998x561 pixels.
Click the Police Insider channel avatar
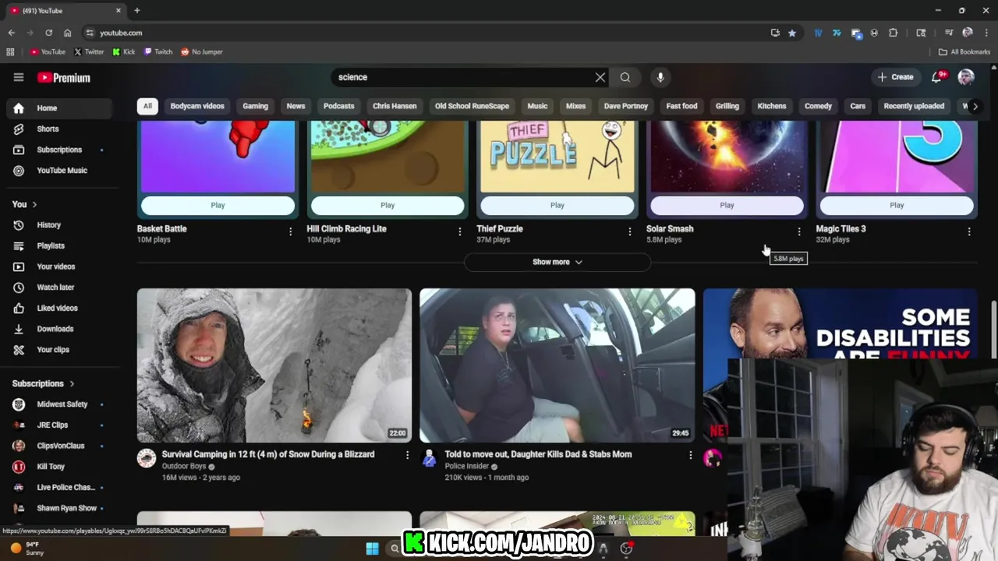(429, 458)
